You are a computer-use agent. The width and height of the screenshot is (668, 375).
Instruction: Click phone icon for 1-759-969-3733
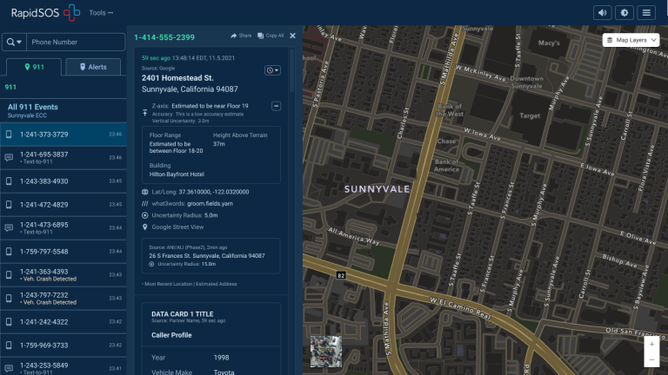point(9,345)
